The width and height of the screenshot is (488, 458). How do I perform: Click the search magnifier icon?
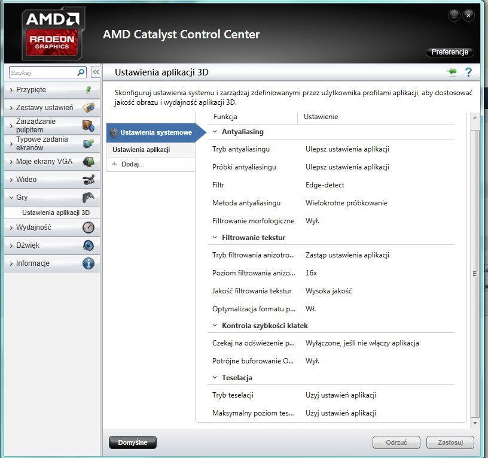pos(81,72)
